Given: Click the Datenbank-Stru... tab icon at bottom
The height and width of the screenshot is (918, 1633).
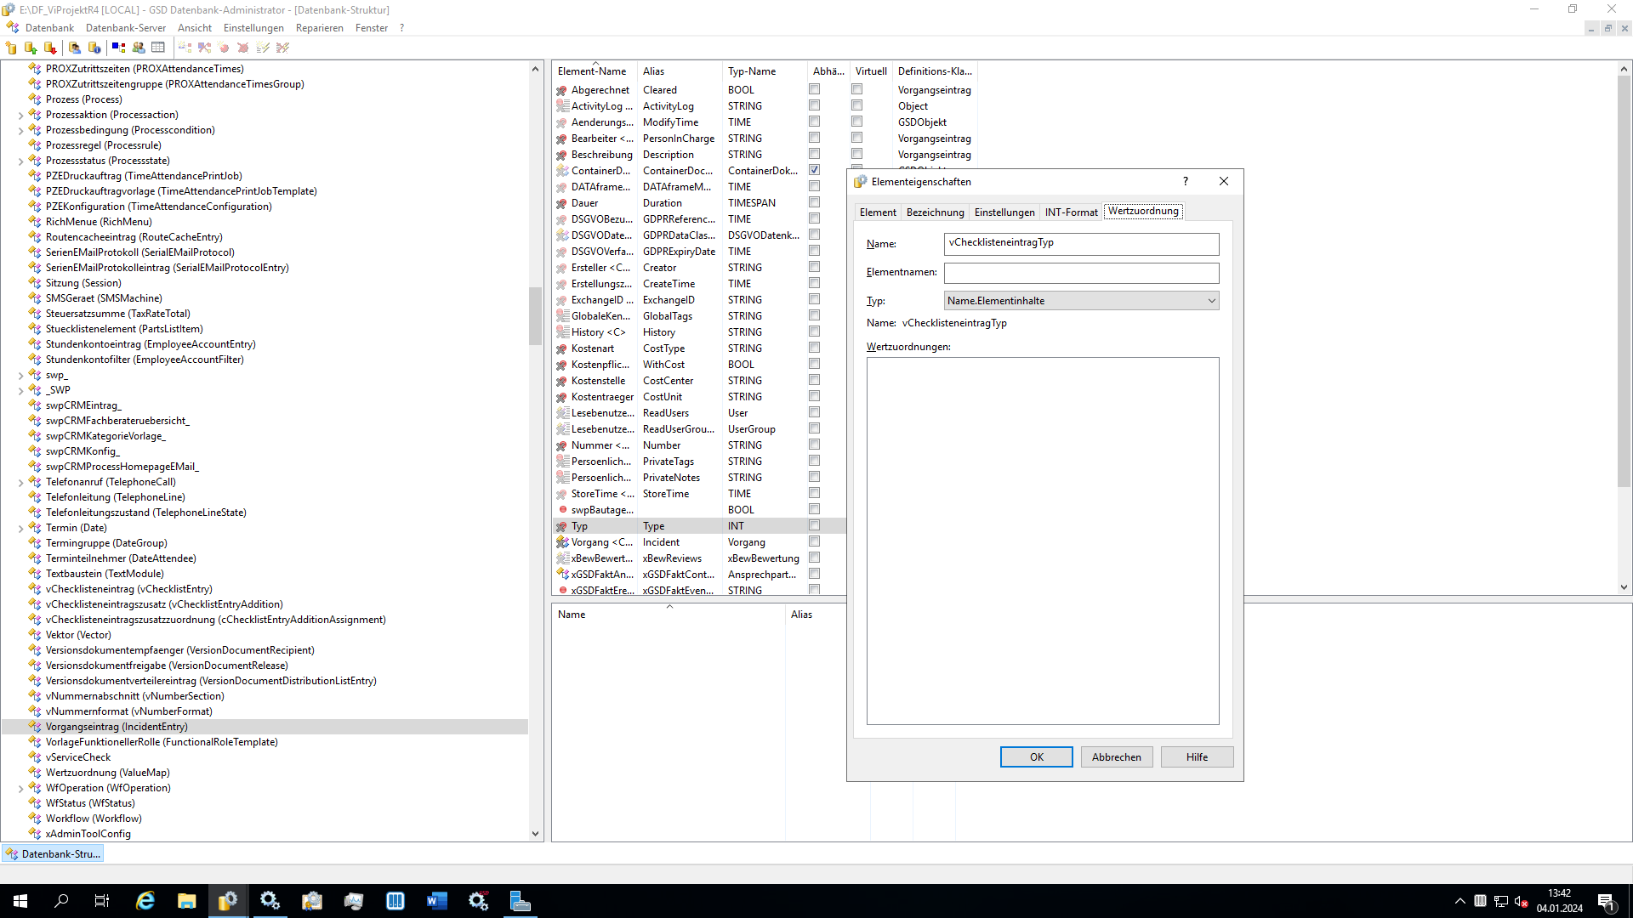Looking at the screenshot, I should point(12,854).
